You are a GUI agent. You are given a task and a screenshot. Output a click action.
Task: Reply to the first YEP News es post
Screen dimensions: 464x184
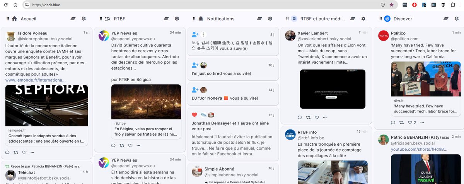[113, 145]
